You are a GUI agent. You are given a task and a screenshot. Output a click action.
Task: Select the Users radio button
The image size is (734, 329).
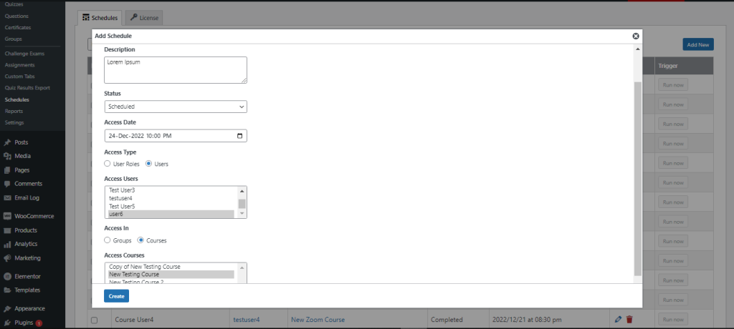(x=149, y=164)
